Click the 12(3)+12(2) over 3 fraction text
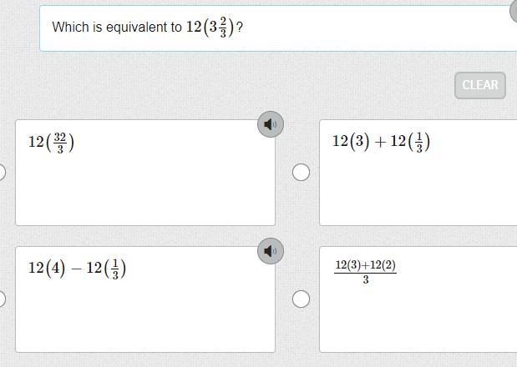The height and width of the screenshot is (367, 517). pos(366,271)
